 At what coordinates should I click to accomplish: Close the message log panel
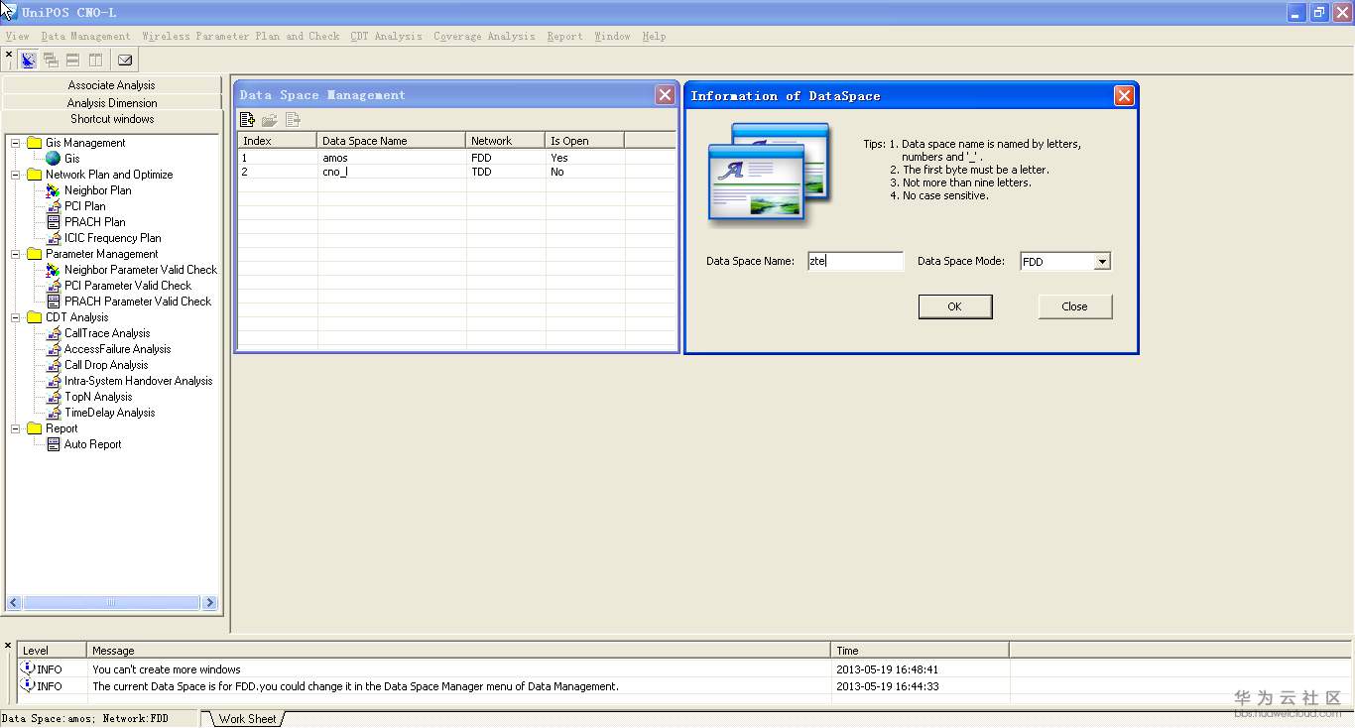tap(8, 646)
